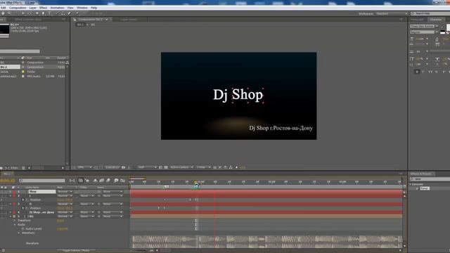Open the Workspace Standard dropdown
The height and width of the screenshot is (253, 450).
click(392, 13)
